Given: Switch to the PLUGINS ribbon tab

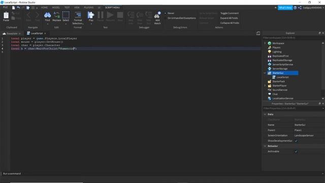Looking at the screenshot, I should [x=88, y=8].
